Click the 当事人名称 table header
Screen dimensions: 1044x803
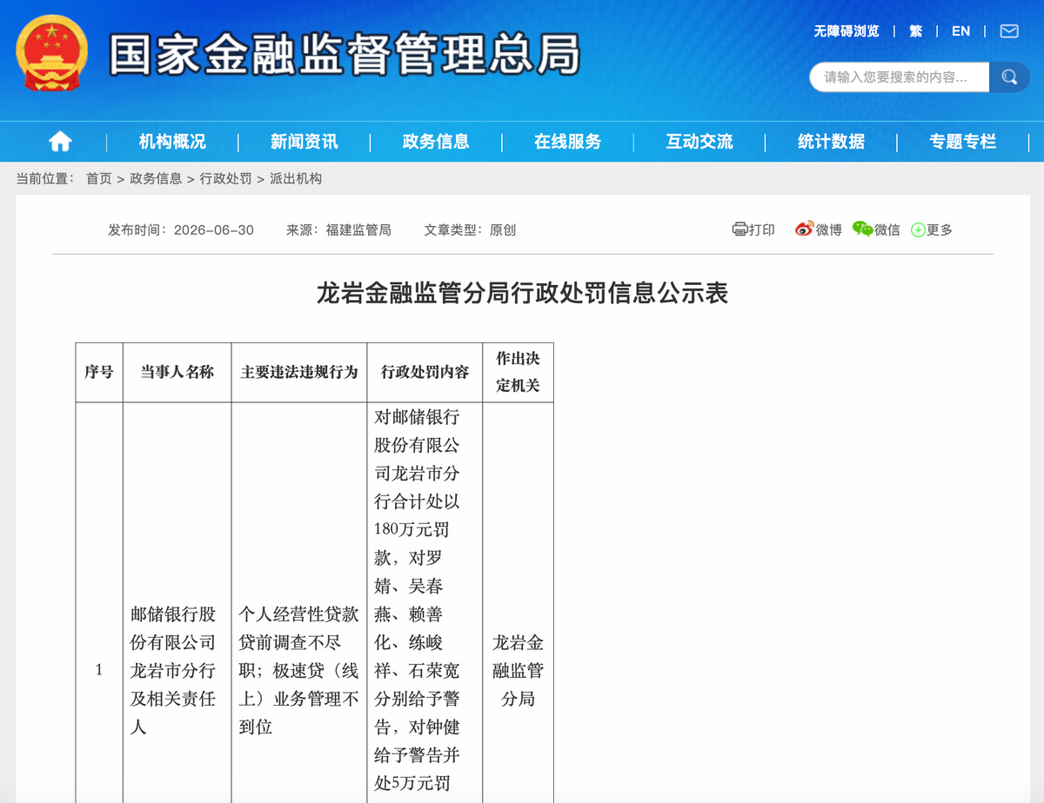(177, 372)
